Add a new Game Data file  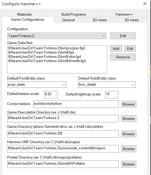pos(116,49)
